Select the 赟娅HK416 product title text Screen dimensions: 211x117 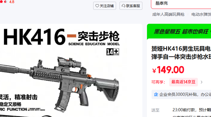tap(181, 53)
